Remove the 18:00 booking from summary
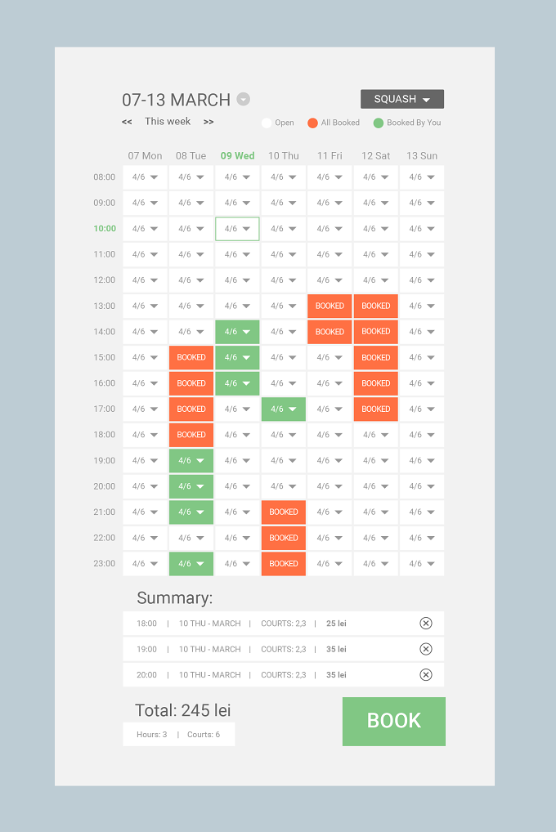Image resolution: width=556 pixels, height=832 pixels. 425,623
